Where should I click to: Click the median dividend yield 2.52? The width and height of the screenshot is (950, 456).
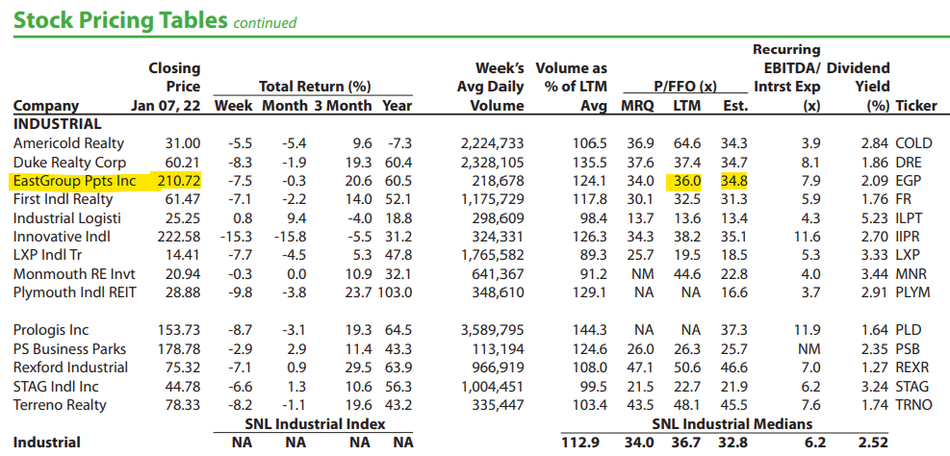click(x=875, y=443)
